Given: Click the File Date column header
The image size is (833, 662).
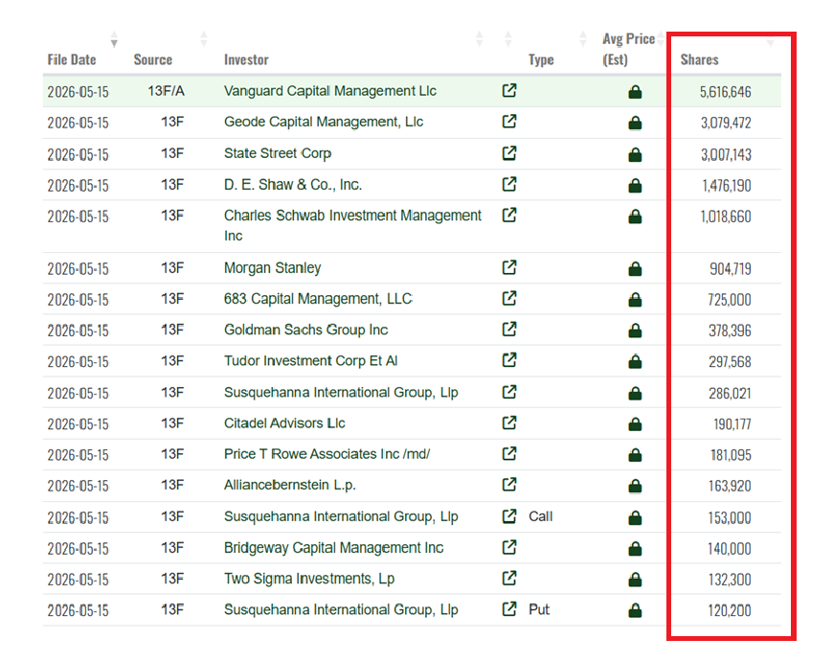Looking at the screenshot, I should [72, 59].
